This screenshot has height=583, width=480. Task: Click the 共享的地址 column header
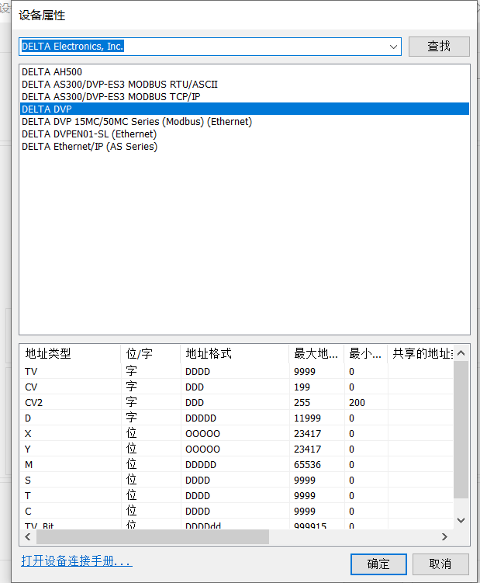420,353
